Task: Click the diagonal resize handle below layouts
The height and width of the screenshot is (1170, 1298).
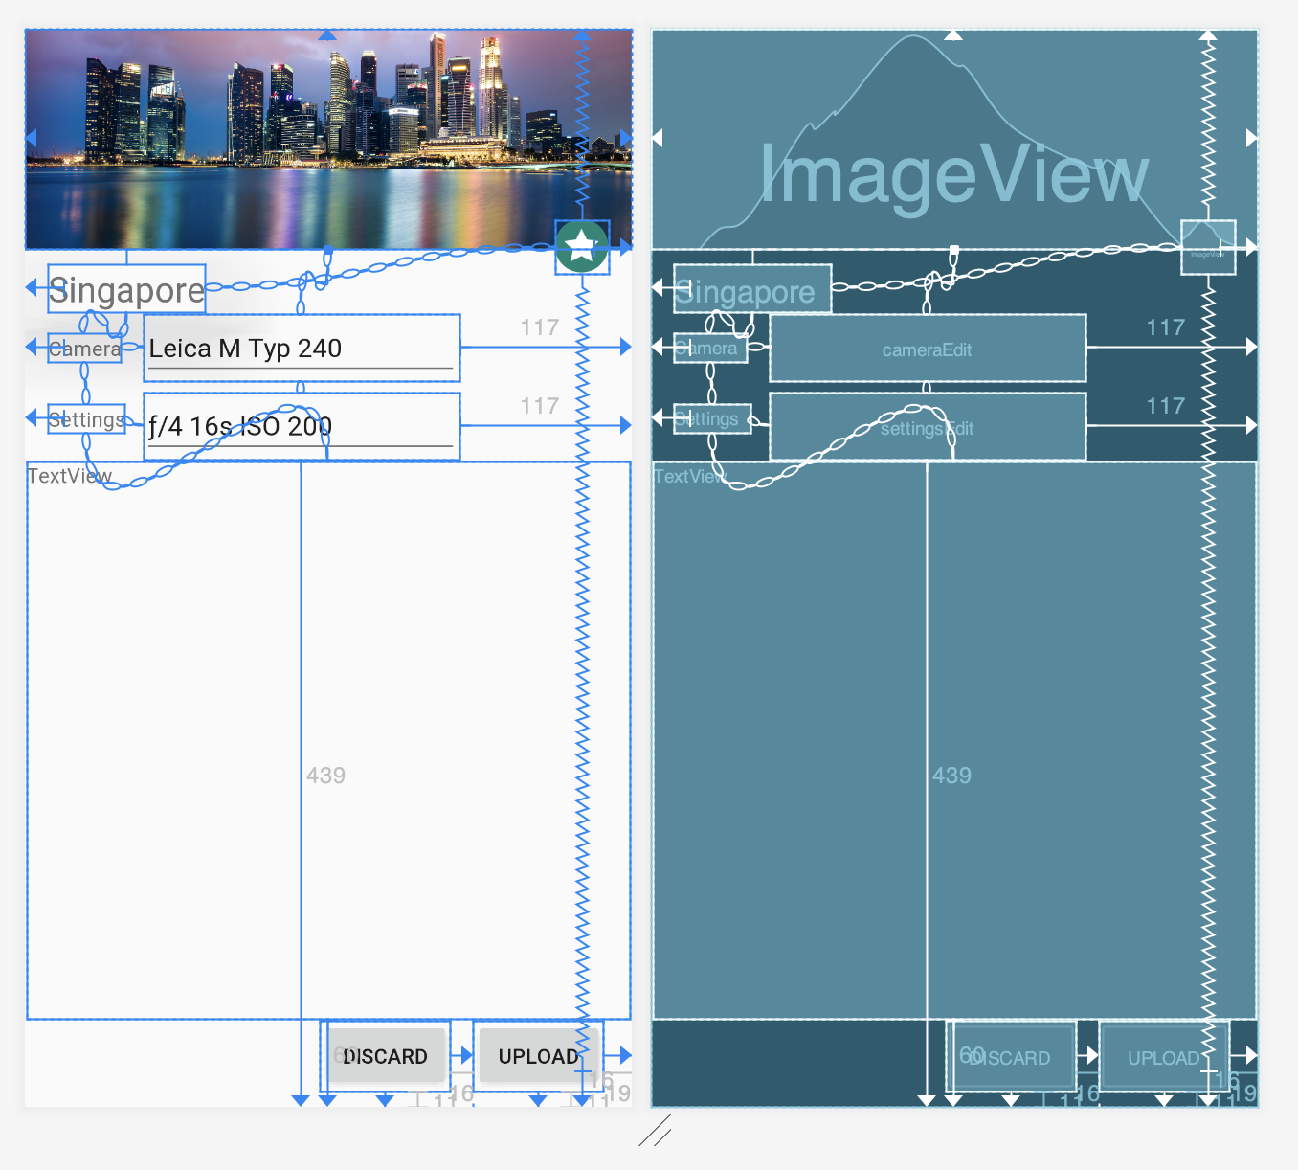Action: pyautogui.click(x=655, y=1131)
